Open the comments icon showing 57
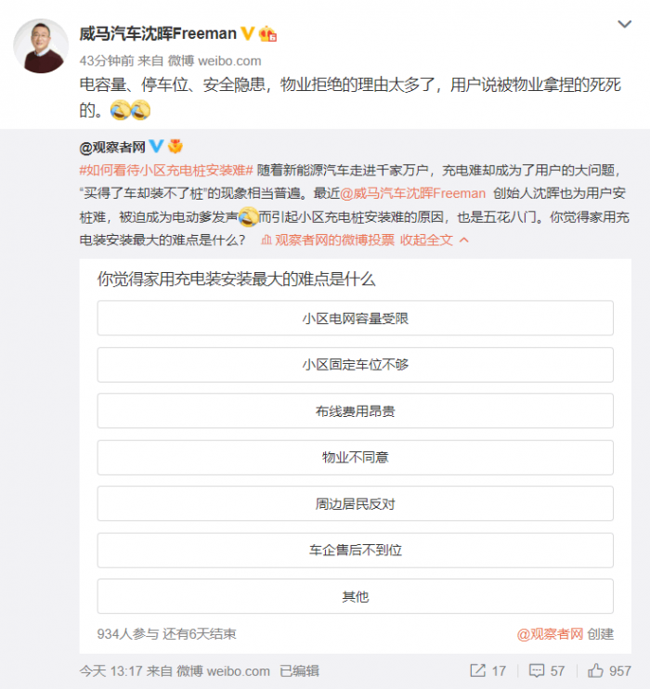The image size is (650, 689). pos(536,670)
